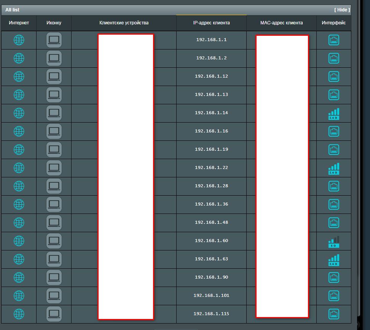Click the 2.4G Wi-Fi signal icon for 192.168.1.14
This screenshot has height=330, width=370.
pos(333,113)
